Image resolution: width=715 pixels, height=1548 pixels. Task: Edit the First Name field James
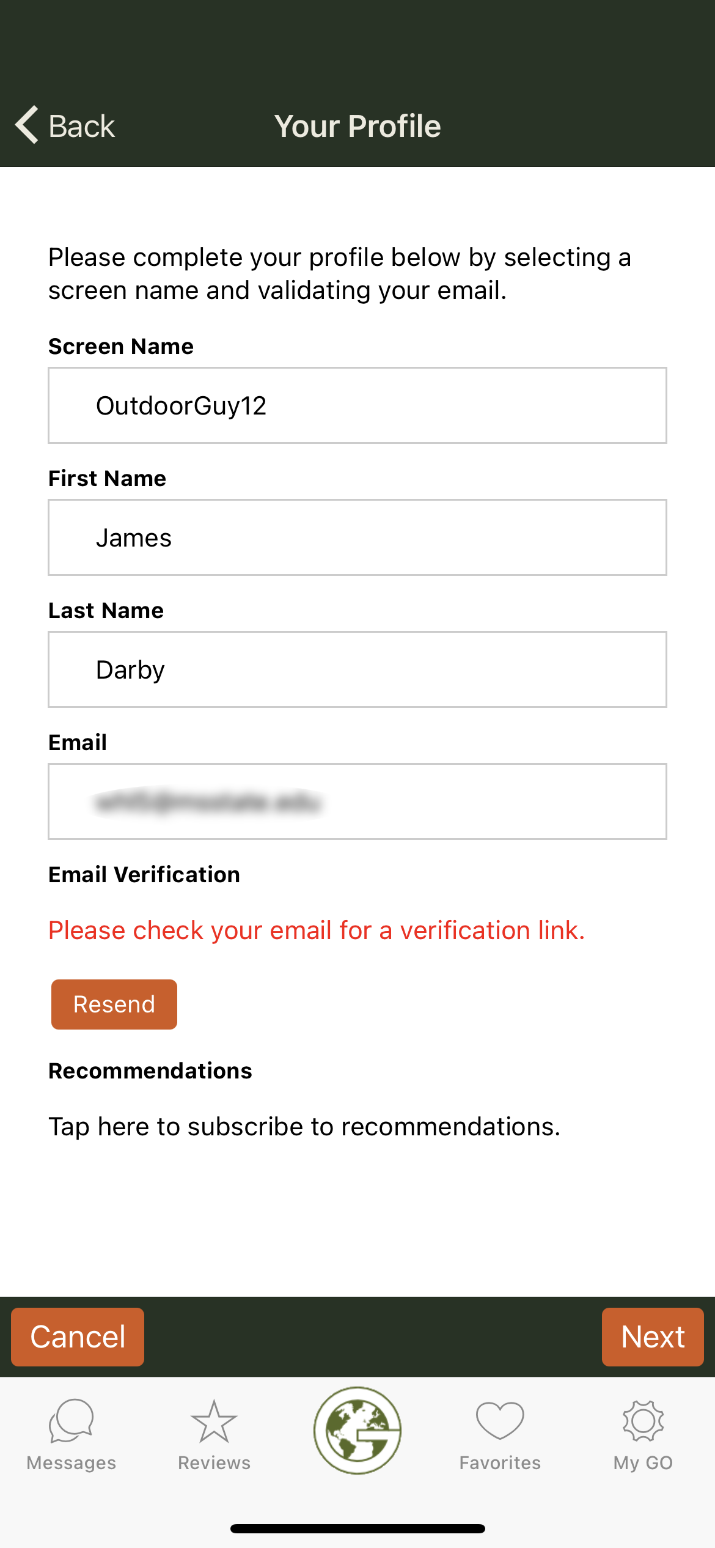(x=358, y=537)
